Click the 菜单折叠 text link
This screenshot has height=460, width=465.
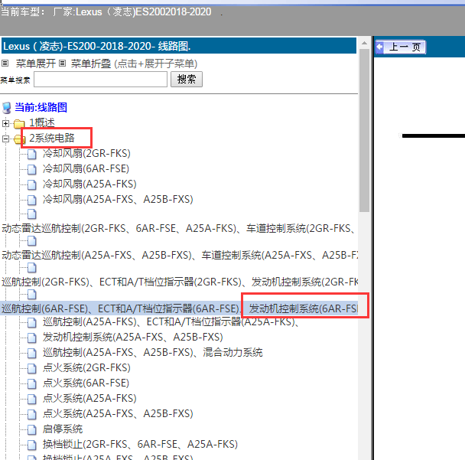[91, 64]
